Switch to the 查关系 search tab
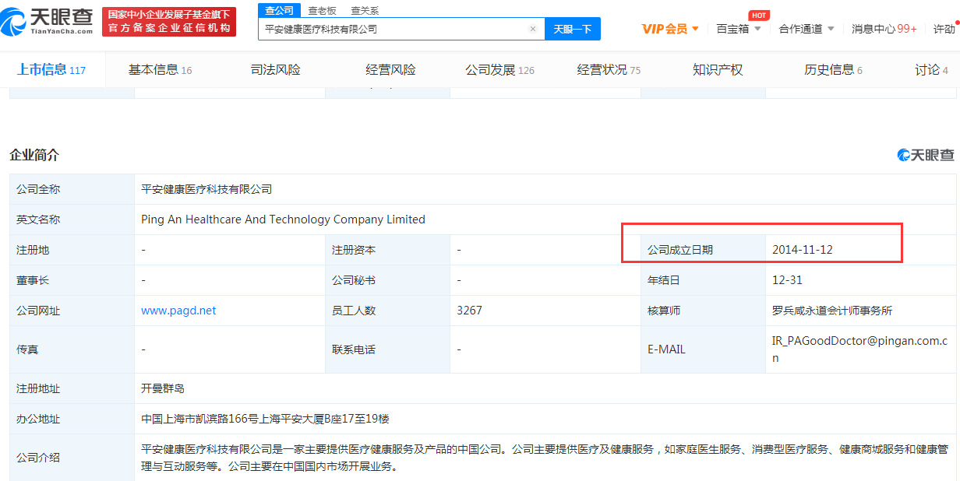Viewport: 960px width, 481px height. coord(364,10)
